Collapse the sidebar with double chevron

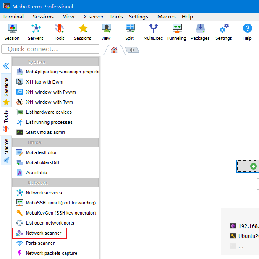6,66
